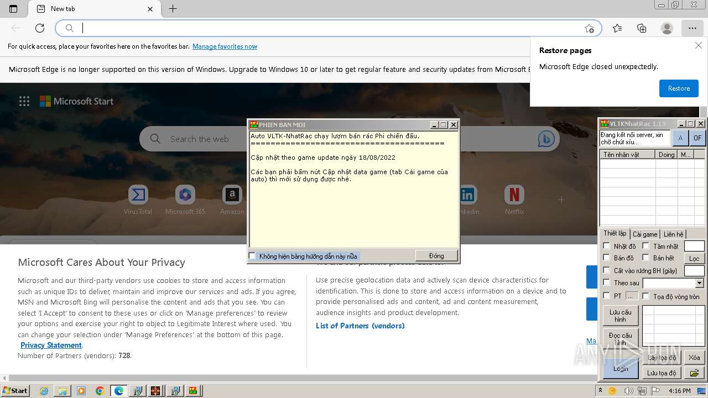Switch to the Thiết lập tab
The height and width of the screenshot is (398, 708).
[615, 233]
